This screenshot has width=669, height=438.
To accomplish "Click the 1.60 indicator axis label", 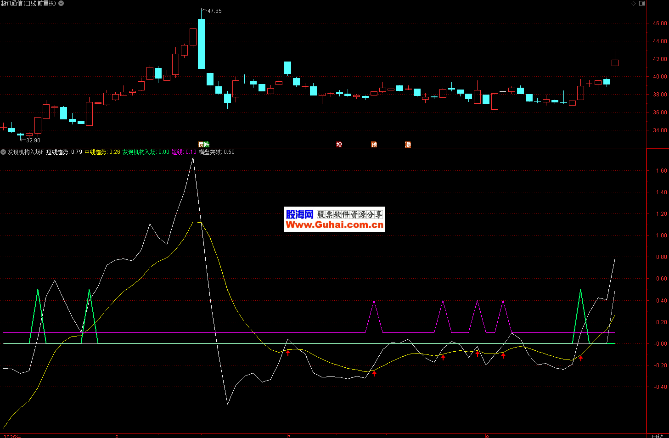I will click(x=662, y=171).
